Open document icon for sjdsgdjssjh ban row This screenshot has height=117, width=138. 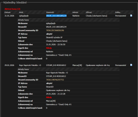(131, 16)
